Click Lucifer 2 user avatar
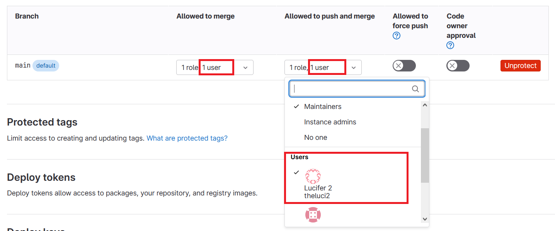The width and height of the screenshot is (555, 231). 313,176
